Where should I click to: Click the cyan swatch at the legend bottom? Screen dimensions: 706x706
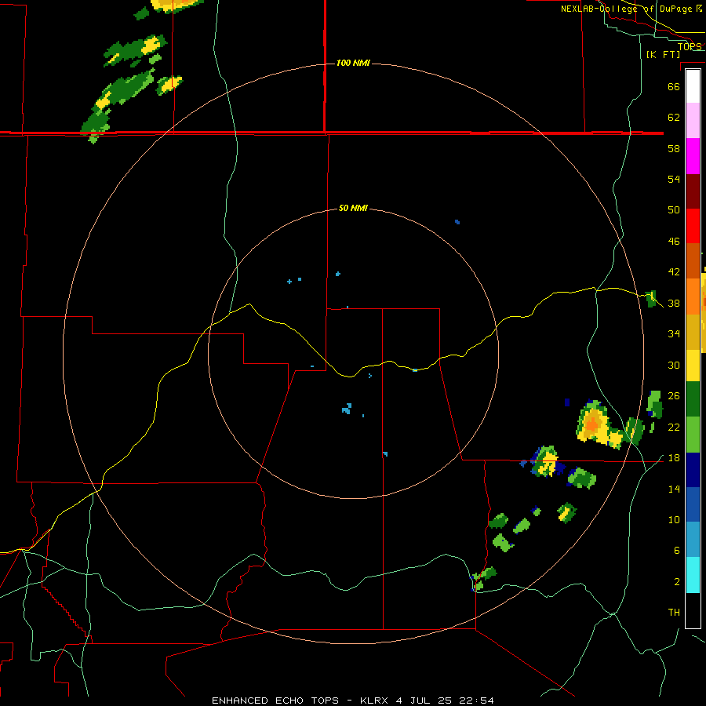click(x=693, y=575)
